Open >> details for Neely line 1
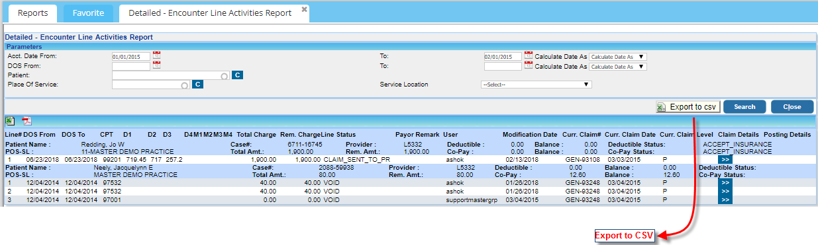Image resolution: width=818 pixels, height=245 pixels. pyautogui.click(x=725, y=183)
